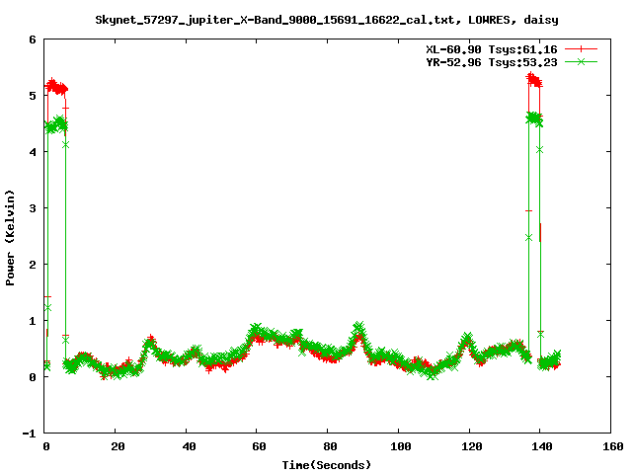Click the y-axis tick label "4"
632x474 pixels.
tap(33, 152)
